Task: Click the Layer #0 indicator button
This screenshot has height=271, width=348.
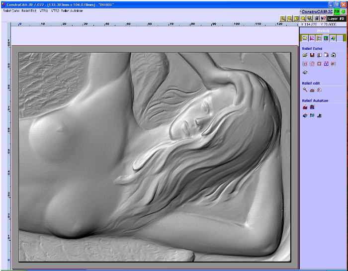Action: [336, 18]
